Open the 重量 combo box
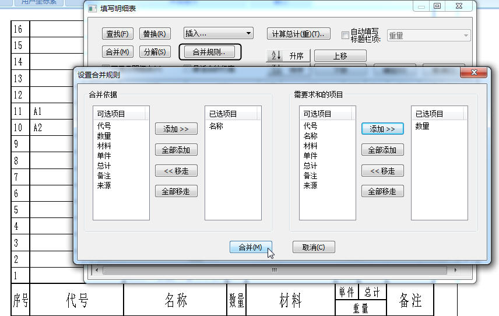Image resolution: width=499 pixels, height=316 pixels. [x=428, y=36]
